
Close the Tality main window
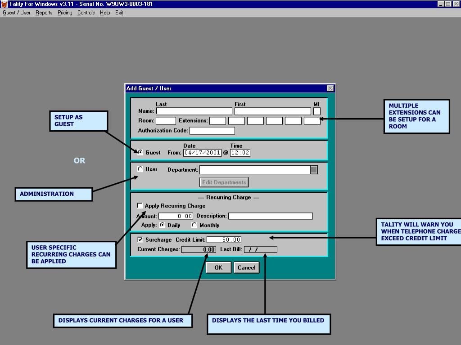point(456,4)
